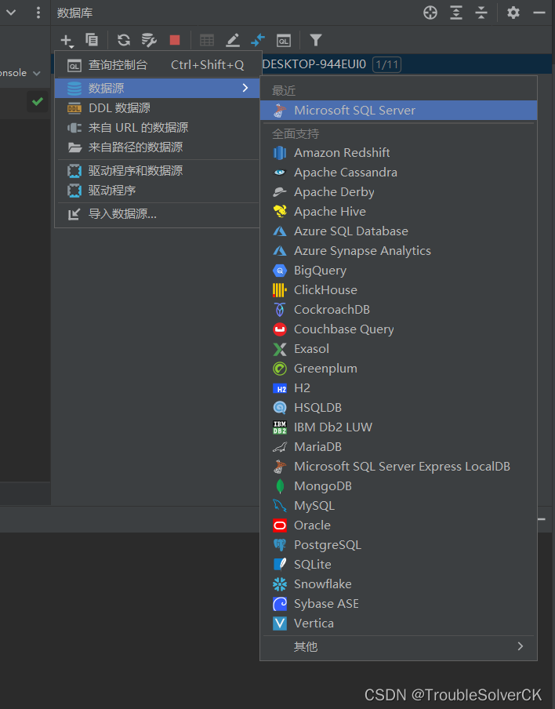The image size is (555, 709).
Task: Click the Duplicate data source icon
Action: (92, 40)
